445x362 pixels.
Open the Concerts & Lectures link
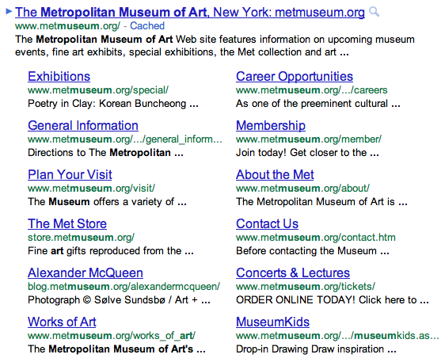[x=293, y=272]
